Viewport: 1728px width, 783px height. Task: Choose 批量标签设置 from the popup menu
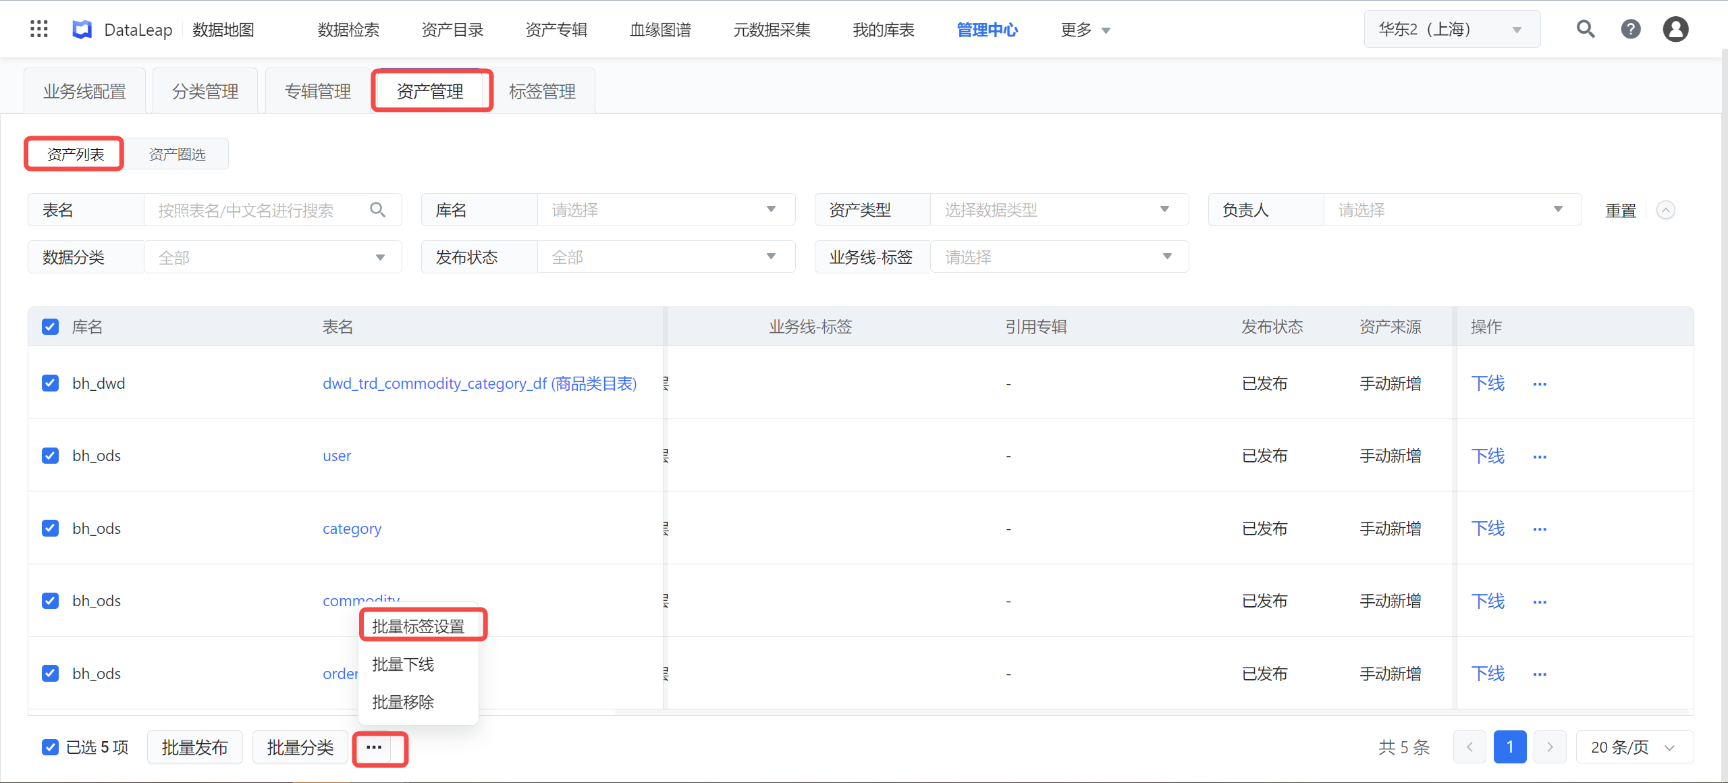click(418, 626)
